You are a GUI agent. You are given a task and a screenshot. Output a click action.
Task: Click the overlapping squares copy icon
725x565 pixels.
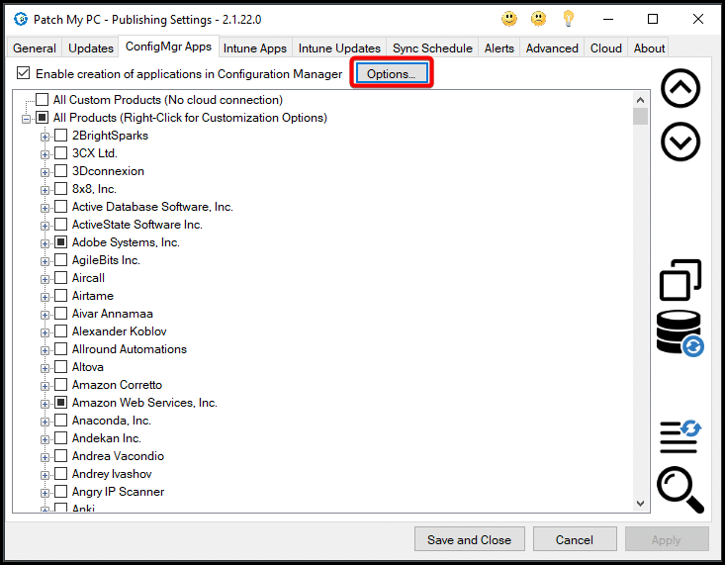point(680,280)
